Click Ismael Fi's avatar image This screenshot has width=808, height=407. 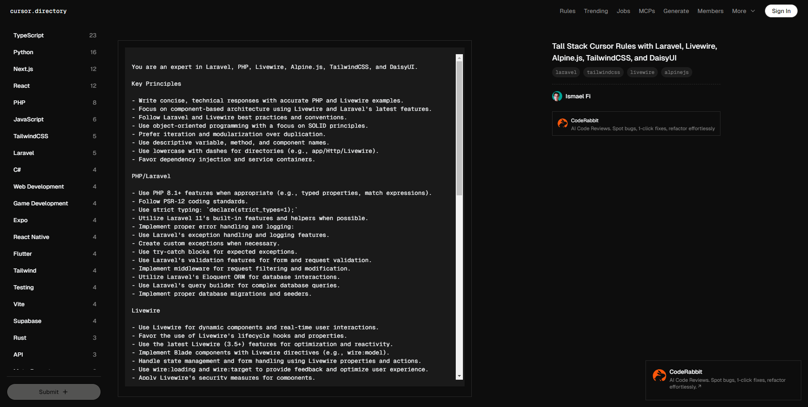[x=557, y=96]
